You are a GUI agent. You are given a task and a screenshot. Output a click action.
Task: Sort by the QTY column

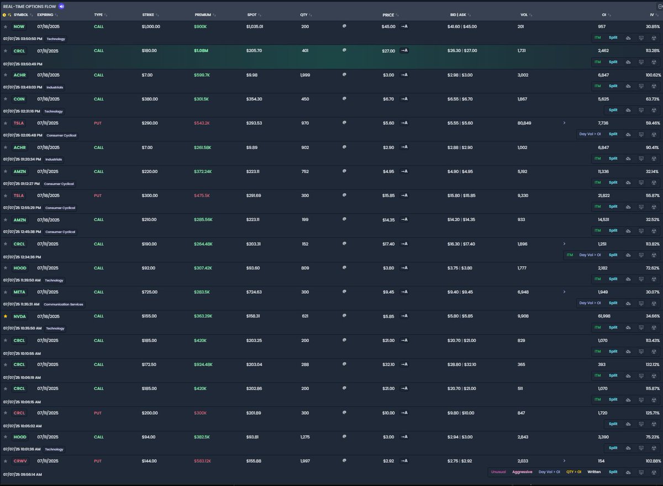[307, 15]
